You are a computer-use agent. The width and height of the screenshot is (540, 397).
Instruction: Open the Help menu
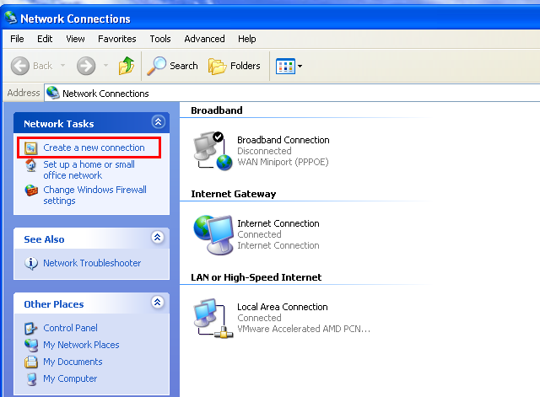247,39
